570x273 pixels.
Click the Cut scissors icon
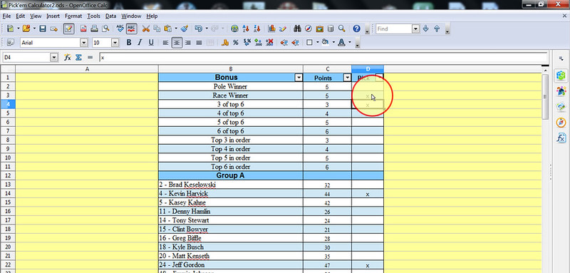pos(146,29)
